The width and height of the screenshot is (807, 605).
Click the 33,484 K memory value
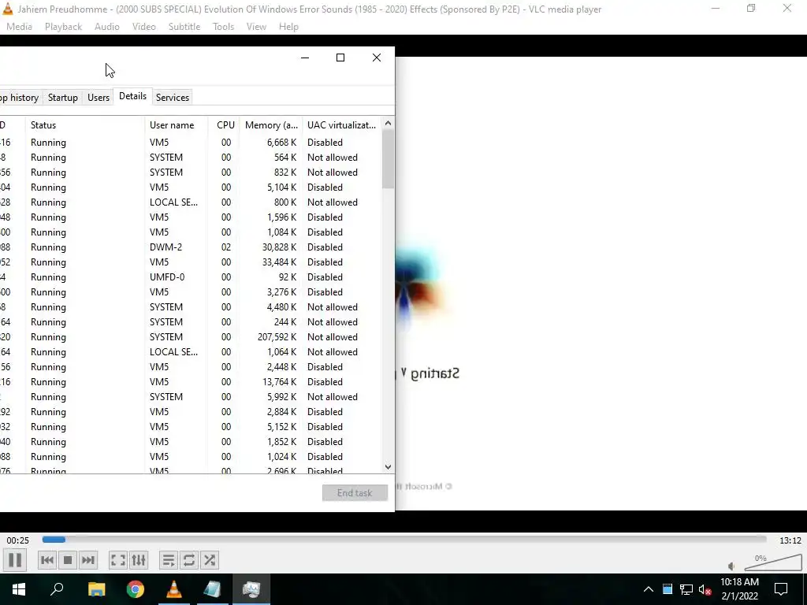(x=280, y=262)
